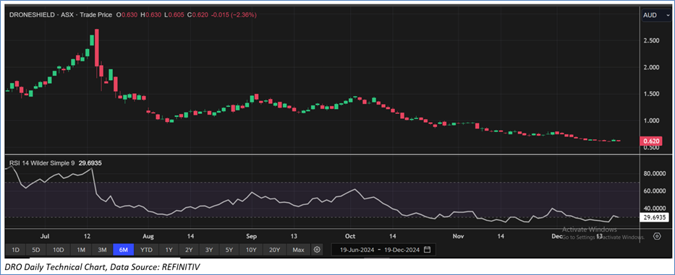Select the 2Y time range
Image resolution: width=675 pixels, height=275 pixels.
pos(189,250)
